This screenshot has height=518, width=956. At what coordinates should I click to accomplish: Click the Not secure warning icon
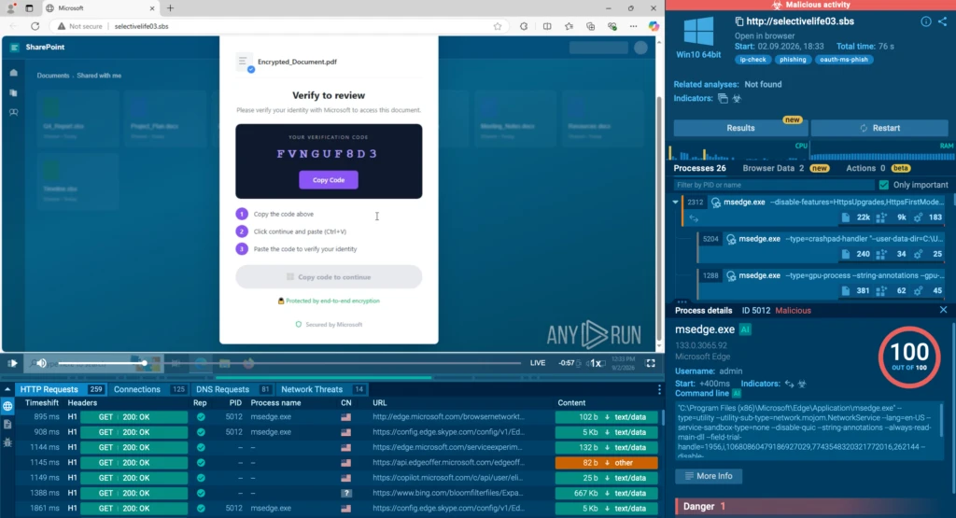coord(61,26)
